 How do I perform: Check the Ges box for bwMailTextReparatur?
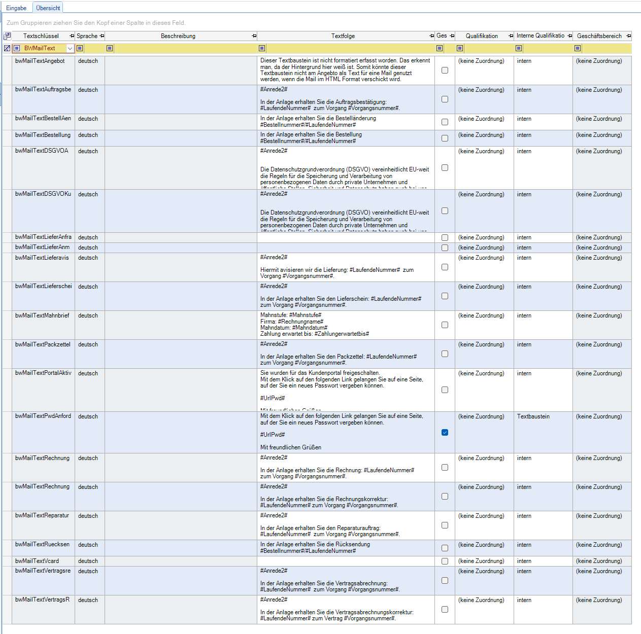pos(445,525)
